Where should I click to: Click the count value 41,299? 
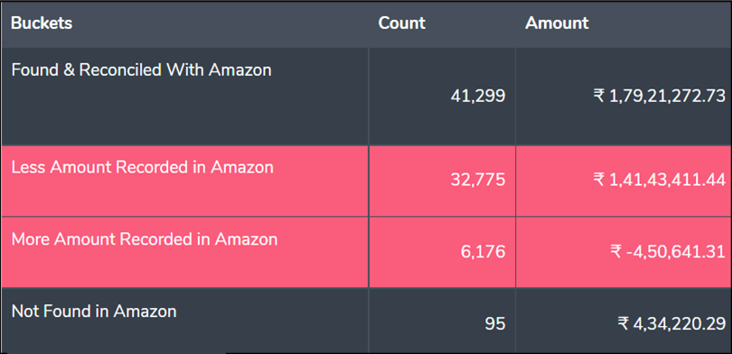point(477,96)
